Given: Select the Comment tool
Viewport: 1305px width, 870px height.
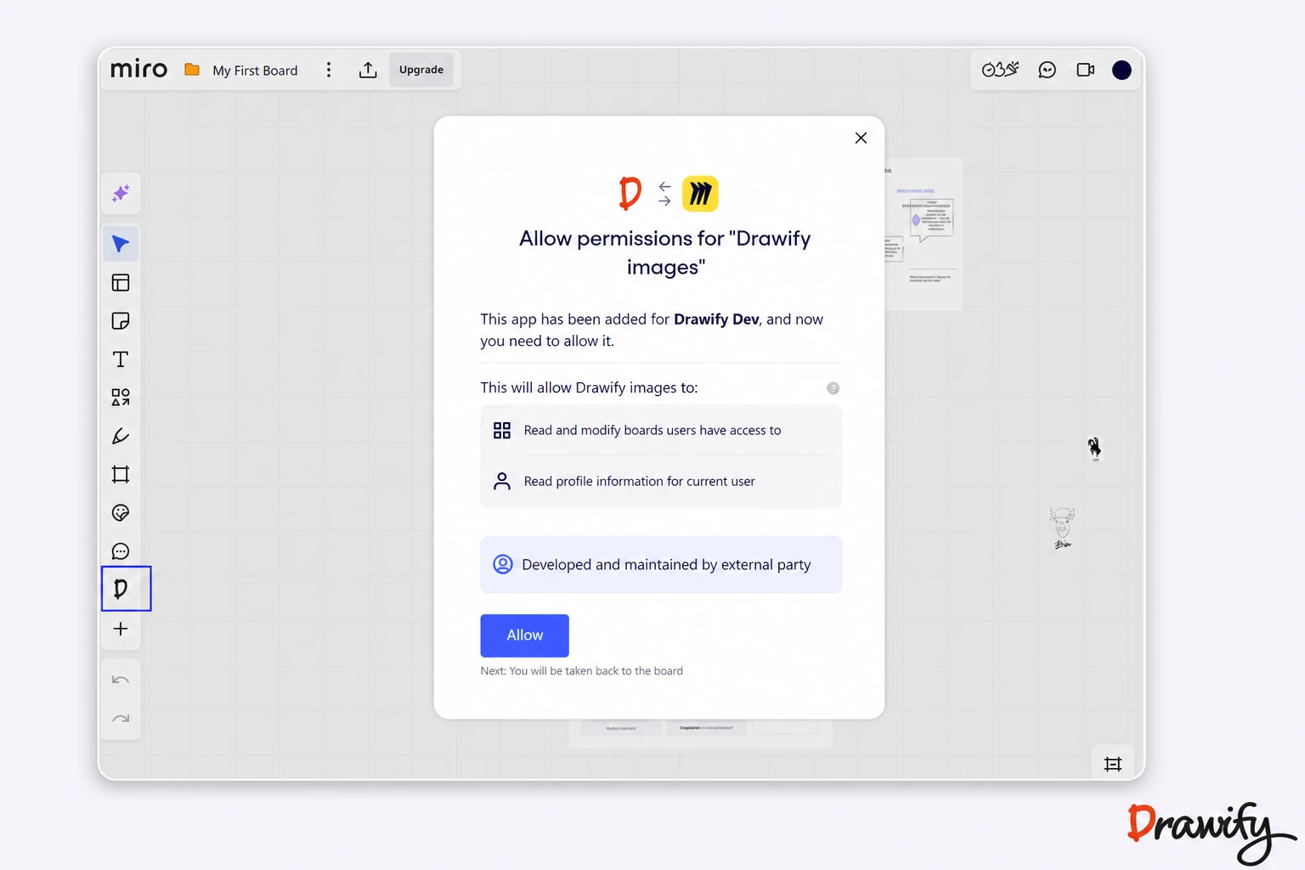Looking at the screenshot, I should click(x=121, y=551).
